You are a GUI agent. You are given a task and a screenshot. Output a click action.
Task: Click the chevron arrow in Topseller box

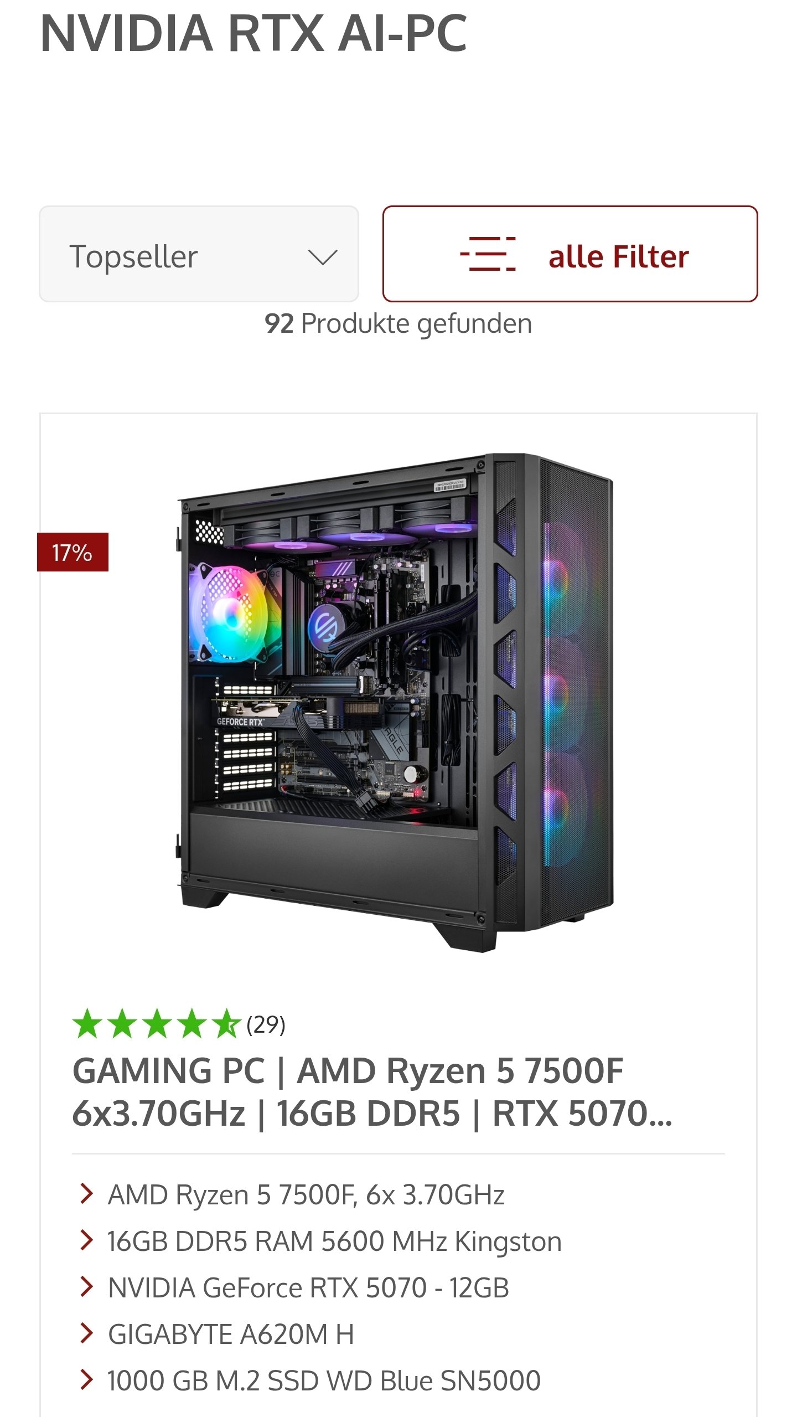click(x=323, y=257)
